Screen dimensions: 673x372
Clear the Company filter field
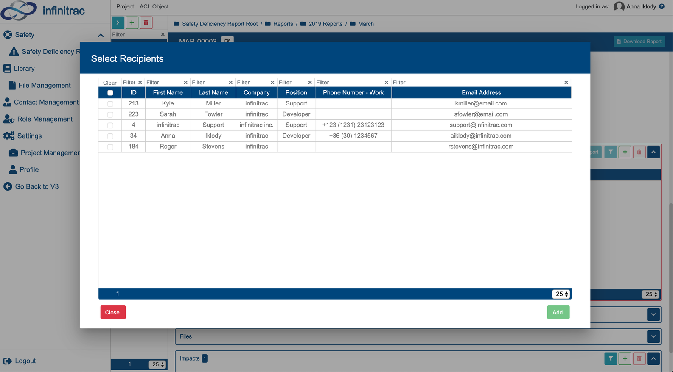pos(272,83)
